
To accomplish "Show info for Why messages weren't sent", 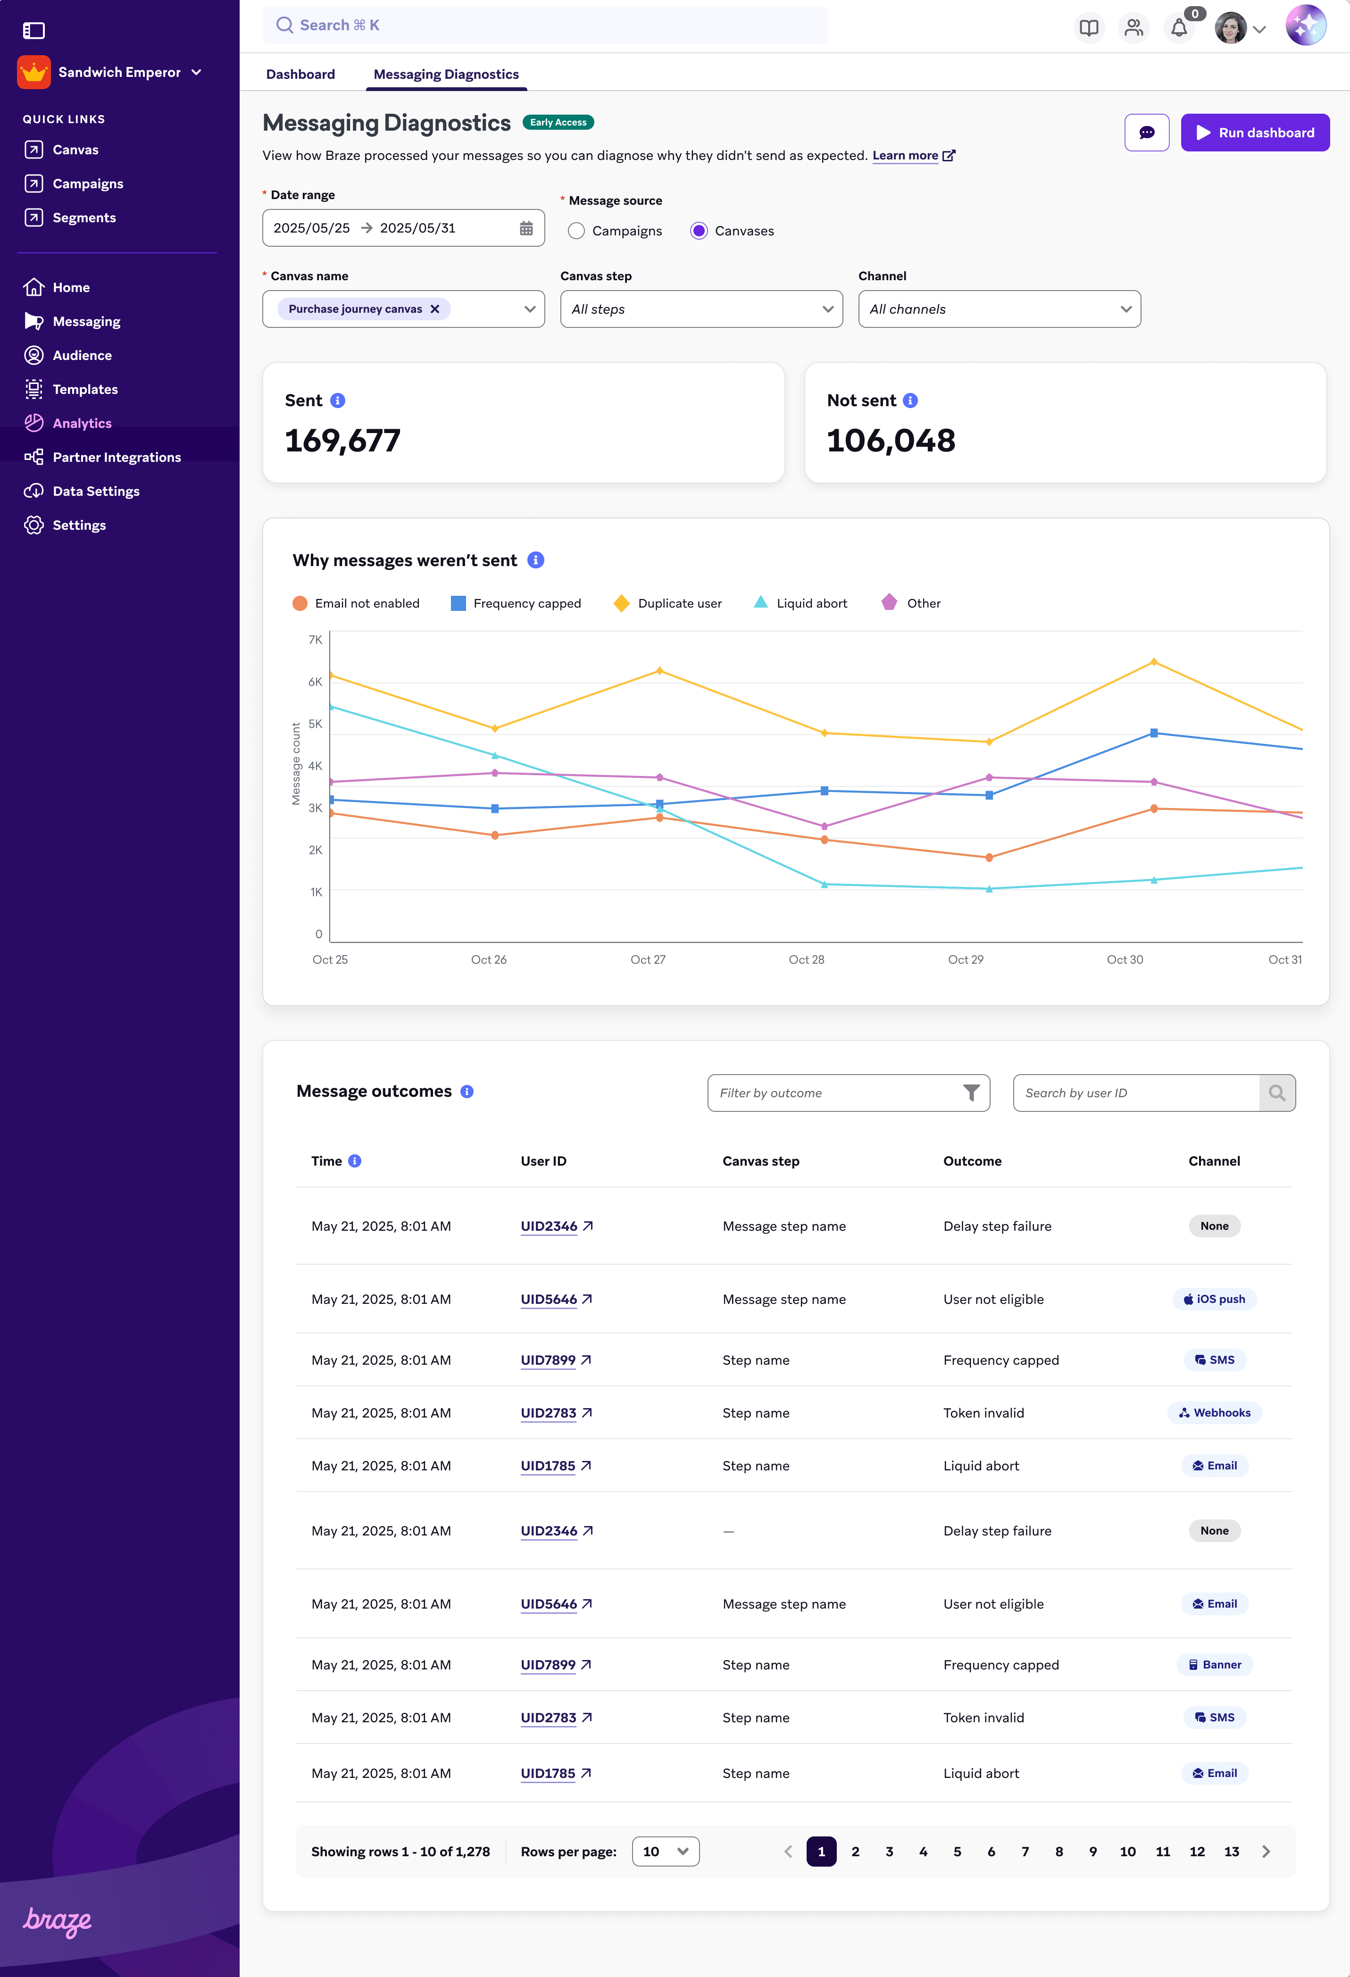I will click(x=536, y=560).
